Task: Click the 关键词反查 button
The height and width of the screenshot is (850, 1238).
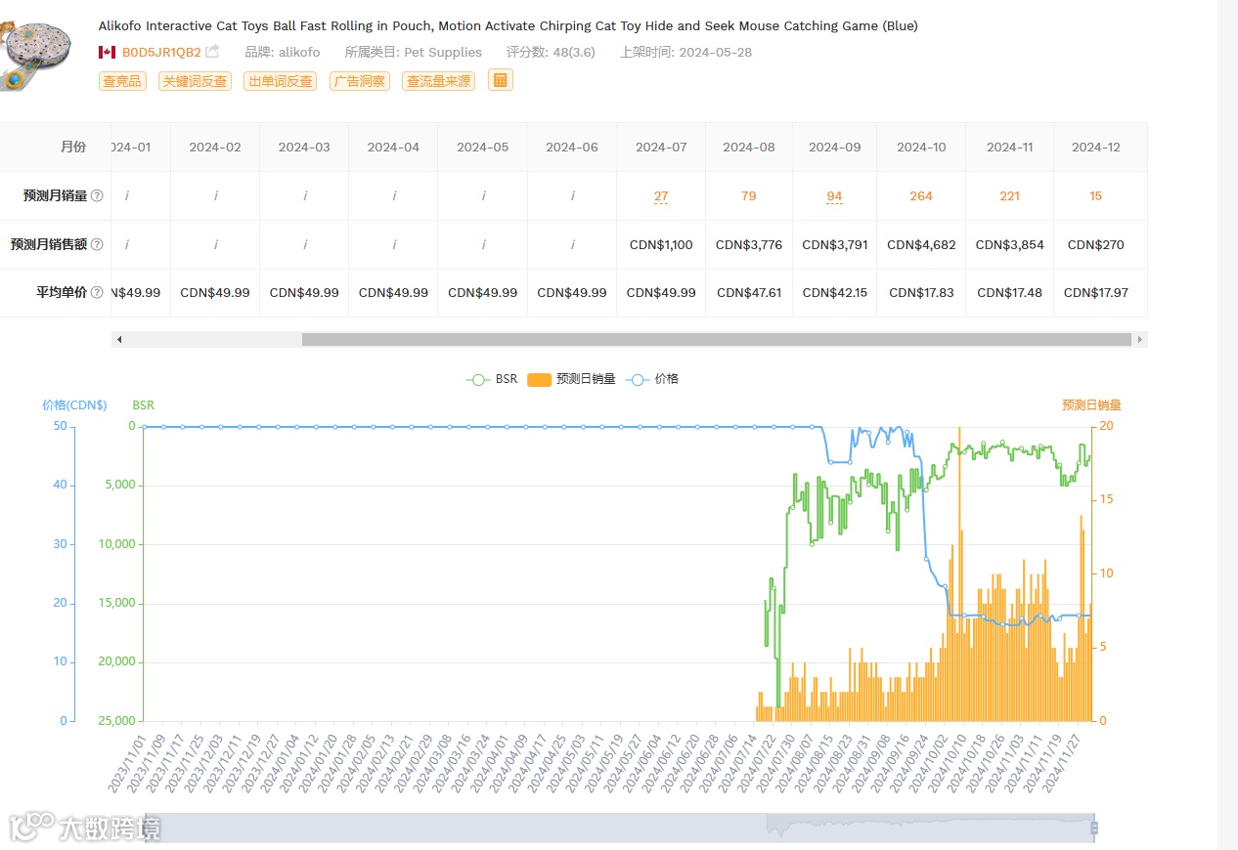Action: pyautogui.click(x=194, y=81)
